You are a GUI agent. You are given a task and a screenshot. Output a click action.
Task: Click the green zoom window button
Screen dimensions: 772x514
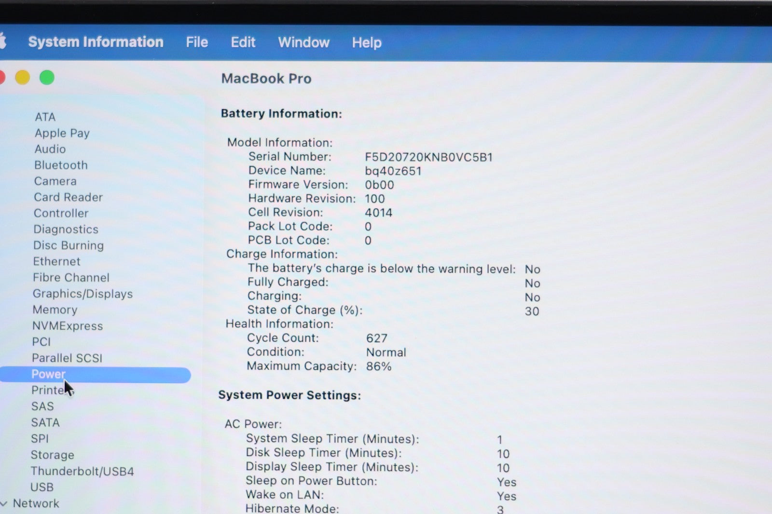pos(47,78)
